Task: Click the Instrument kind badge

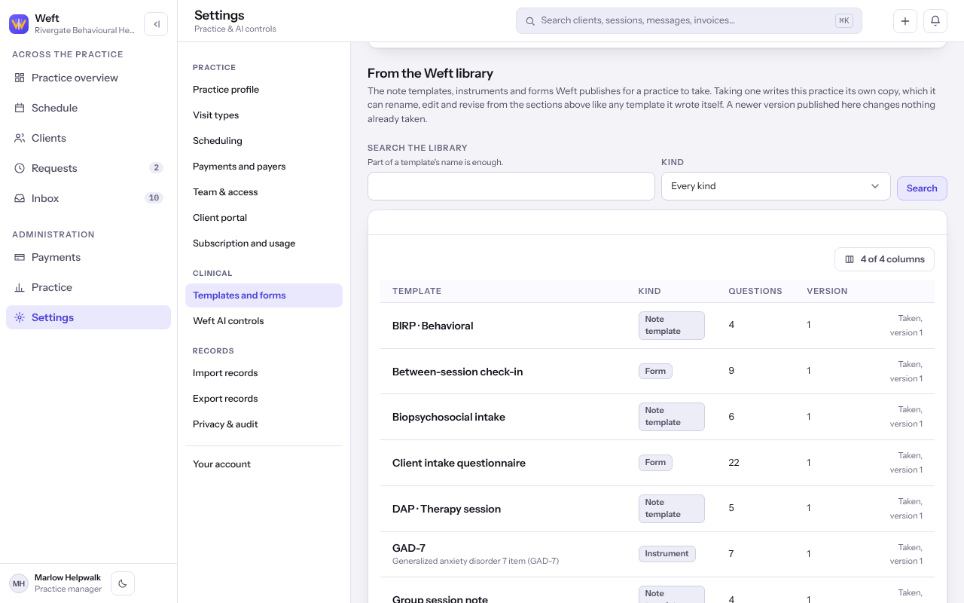Action: coord(667,554)
